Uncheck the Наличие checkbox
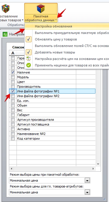The image size is (109, 202). [x=13, y=72]
